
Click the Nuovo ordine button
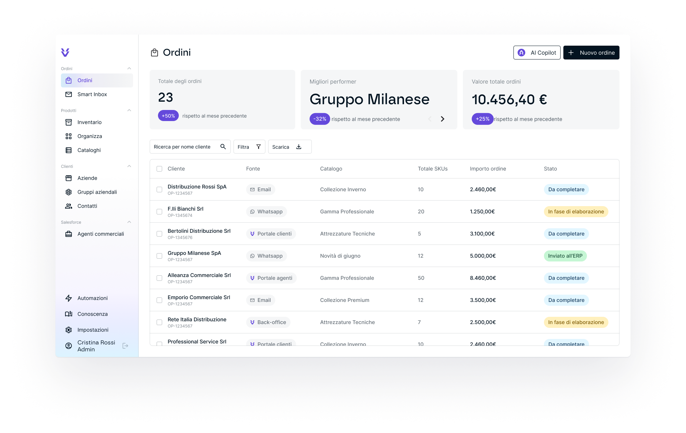(x=591, y=53)
